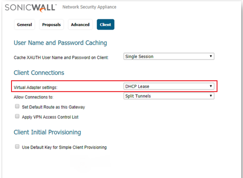
Task: Go to the Advanced tab
Action: click(80, 25)
